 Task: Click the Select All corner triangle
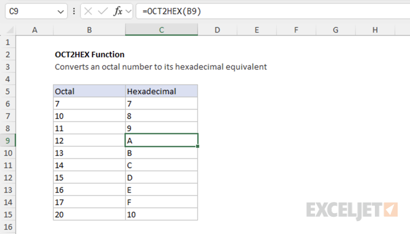coord(10,30)
